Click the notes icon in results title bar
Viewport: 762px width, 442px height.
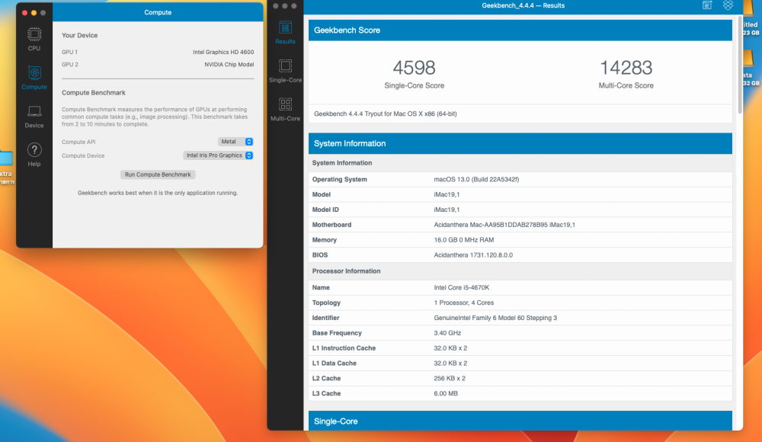[707, 5]
